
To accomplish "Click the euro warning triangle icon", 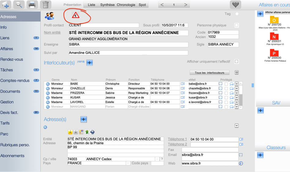I will point(76,15).
